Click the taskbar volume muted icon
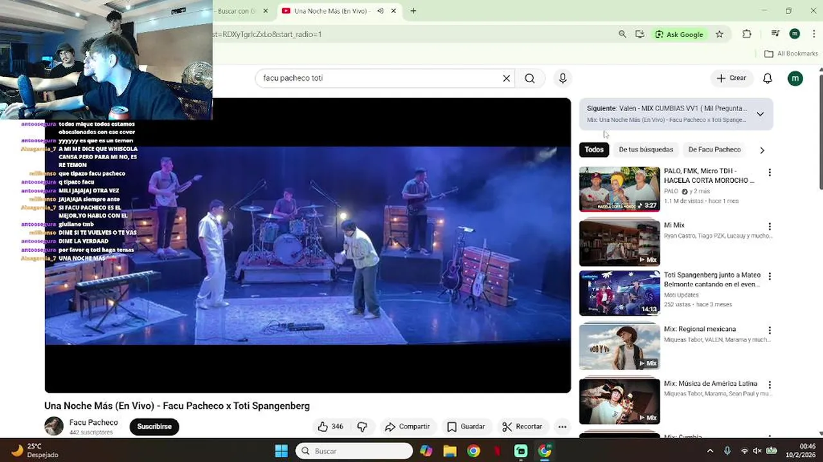Image resolution: width=823 pixels, height=462 pixels. [757, 451]
